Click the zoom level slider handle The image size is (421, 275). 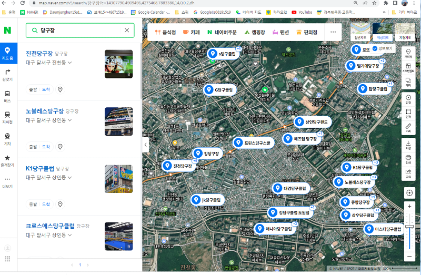coord(409,227)
